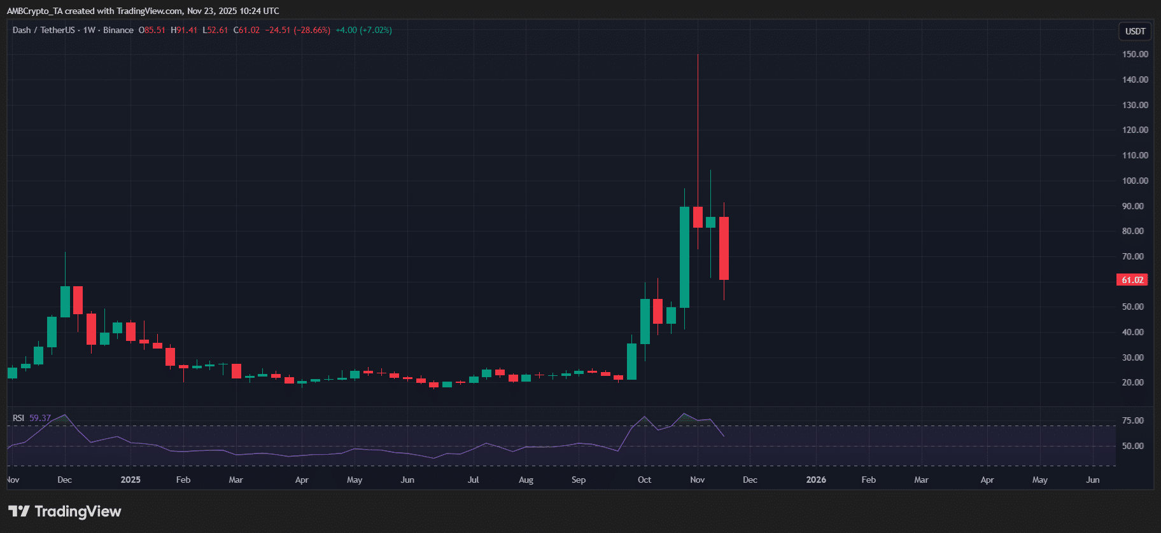Select the 2026 year marker on time axis

816,480
